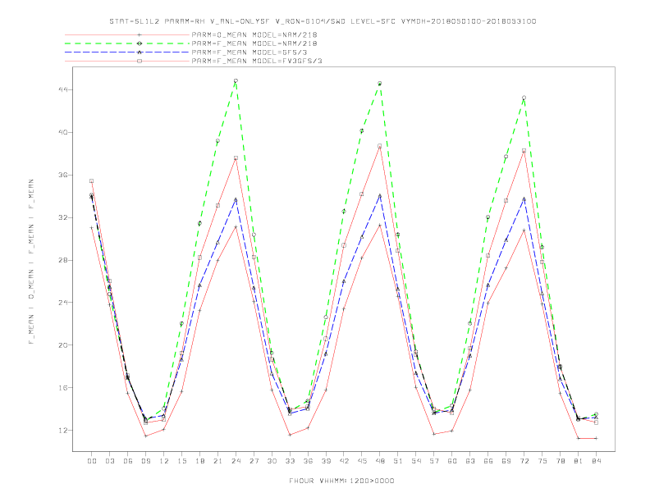The image size is (650, 502).
Task: Click the circle marker in the green legend line
Action: [x=140, y=43]
